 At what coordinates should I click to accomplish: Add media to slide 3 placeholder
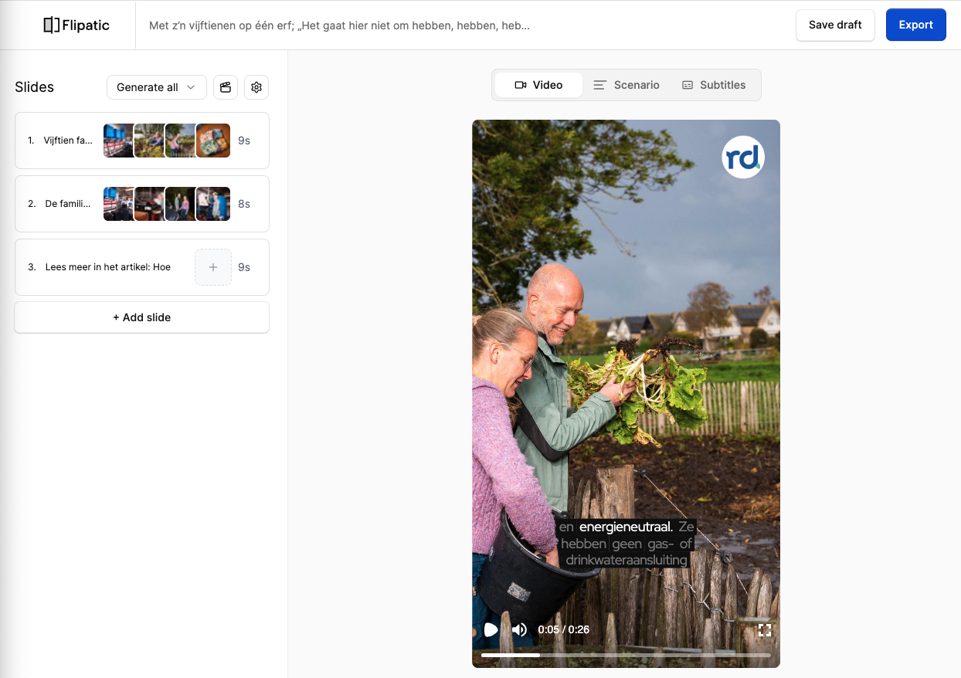[x=213, y=267]
